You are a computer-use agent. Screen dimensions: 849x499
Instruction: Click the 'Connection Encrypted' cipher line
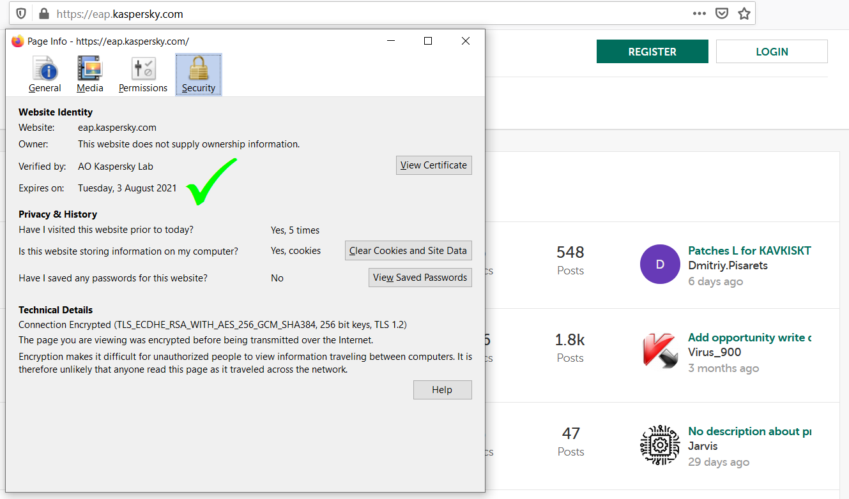(x=213, y=325)
